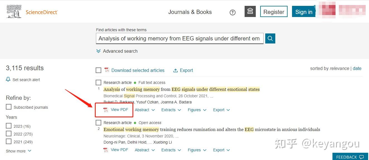Check the Subscribed journals filter
This screenshot has width=369, height=160.
point(9,107)
